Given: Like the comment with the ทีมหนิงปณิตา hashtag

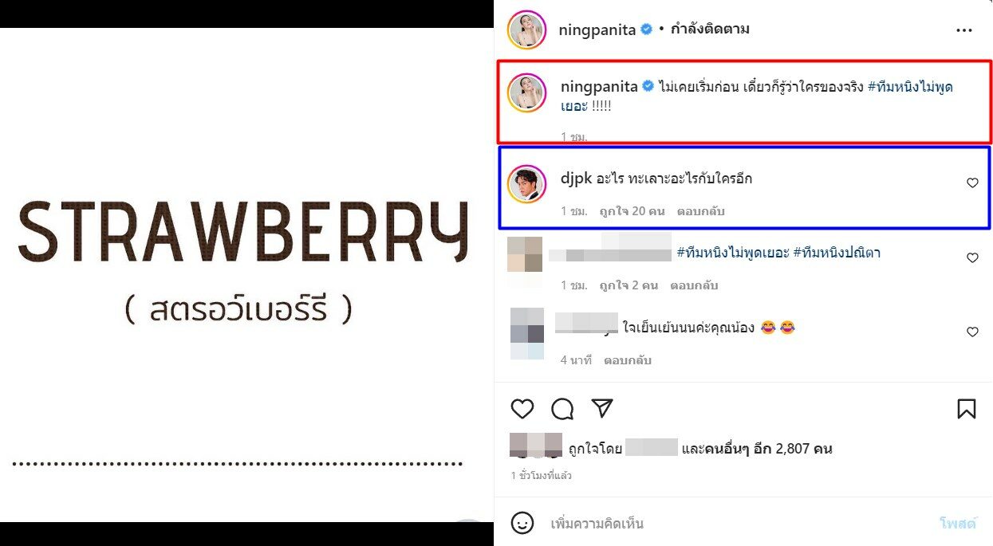Looking at the screenshot, I should 972,258.
